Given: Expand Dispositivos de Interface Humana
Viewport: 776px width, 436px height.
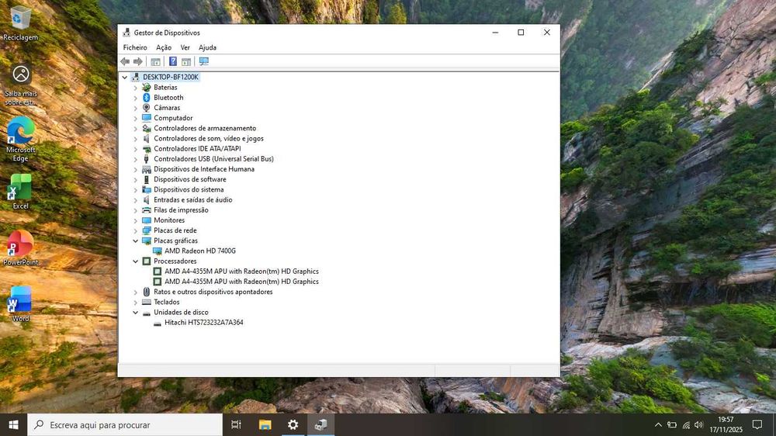Looking at the screenshot, I should tap(135, 169).
